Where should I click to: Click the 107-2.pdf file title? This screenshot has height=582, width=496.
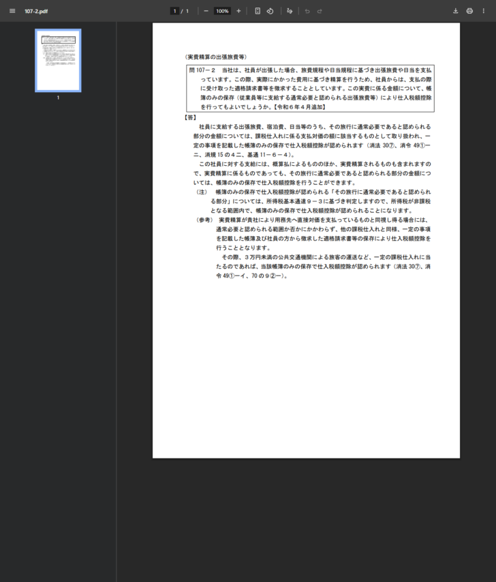tap(36, 11)
